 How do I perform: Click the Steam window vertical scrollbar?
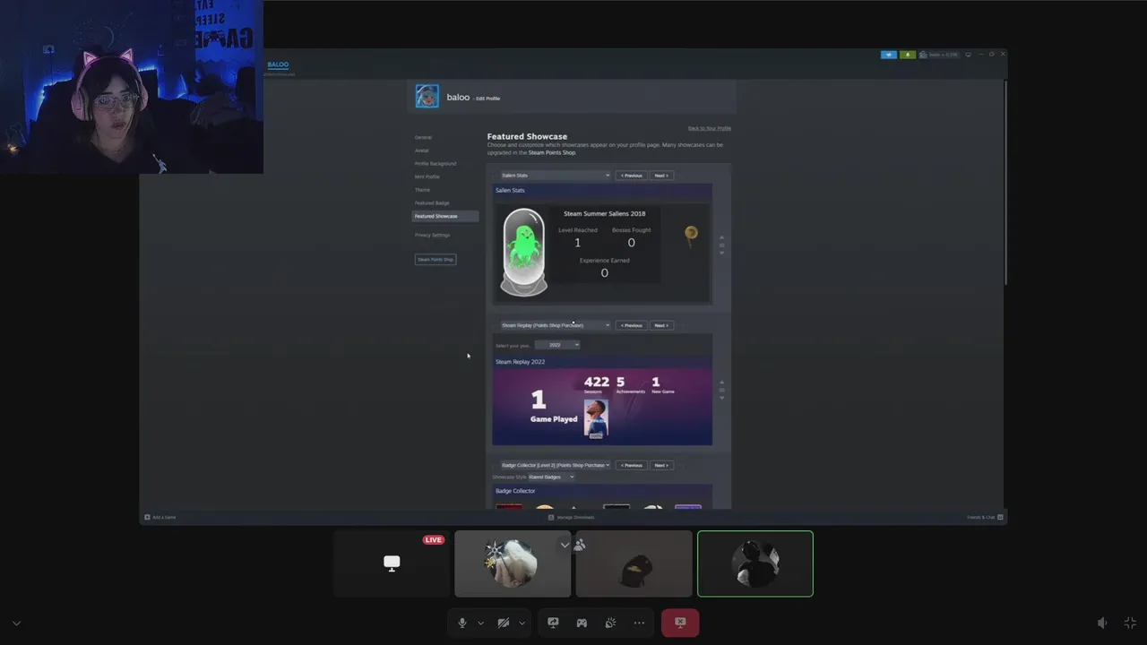(1005, 184)
